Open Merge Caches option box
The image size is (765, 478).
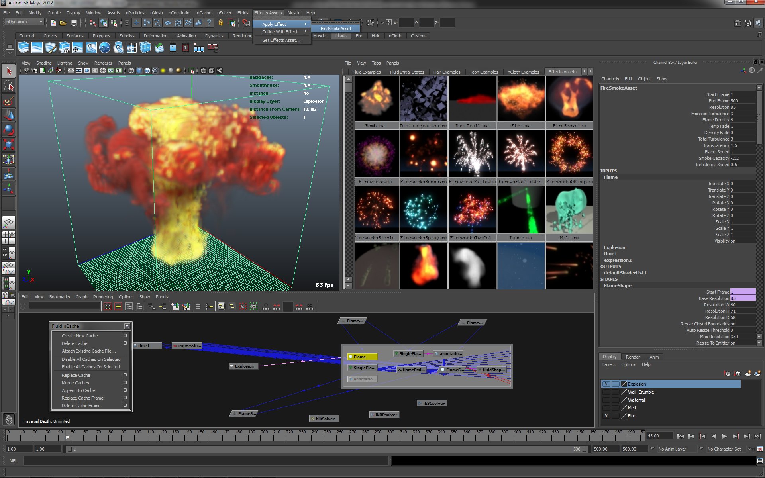125,383
